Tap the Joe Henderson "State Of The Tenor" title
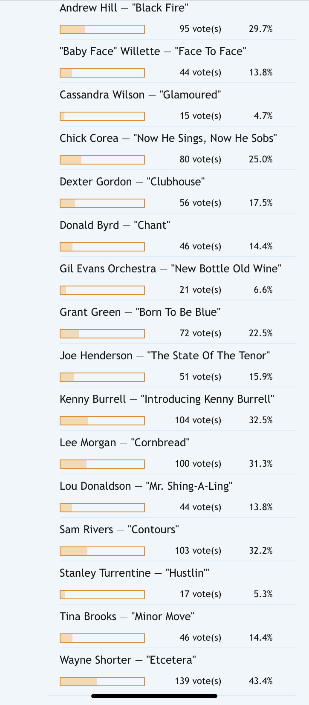The width and height of the screenshot is (309, 705). [165, 356]
